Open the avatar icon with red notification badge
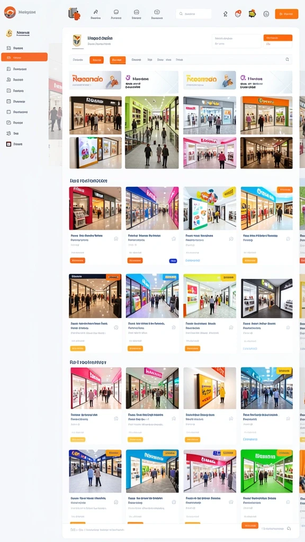 pyautogui.click(x=238, y=14)
